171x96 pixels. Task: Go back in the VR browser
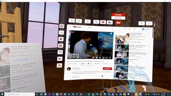click(x=72, y=21)
